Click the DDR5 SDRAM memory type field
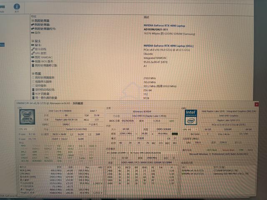 tap(164, 129)
